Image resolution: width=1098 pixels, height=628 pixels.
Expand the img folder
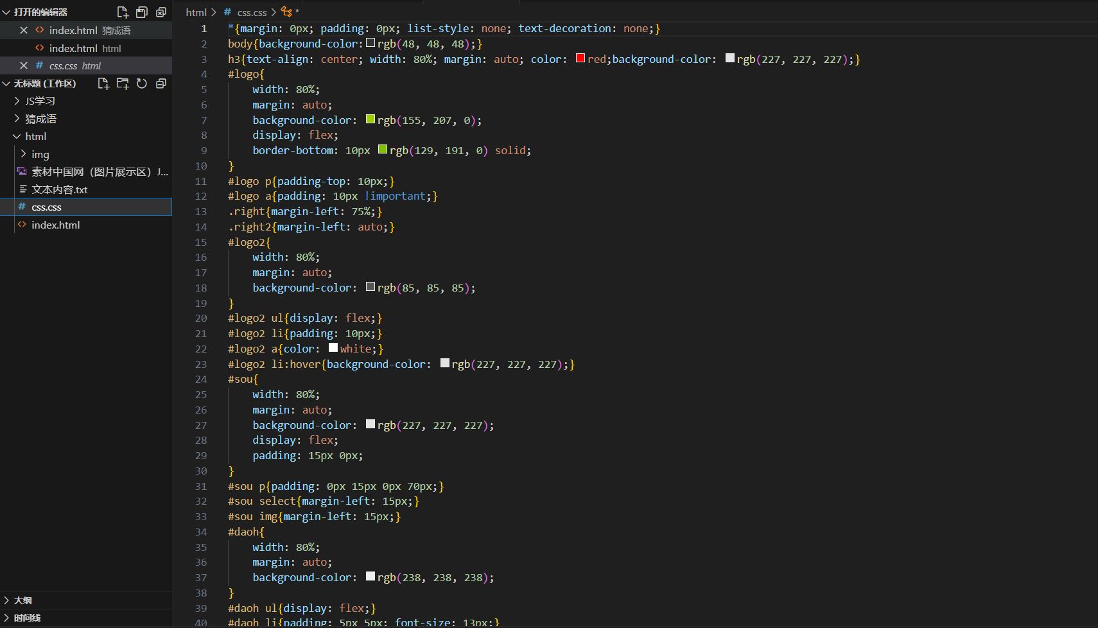click(24, 154)
